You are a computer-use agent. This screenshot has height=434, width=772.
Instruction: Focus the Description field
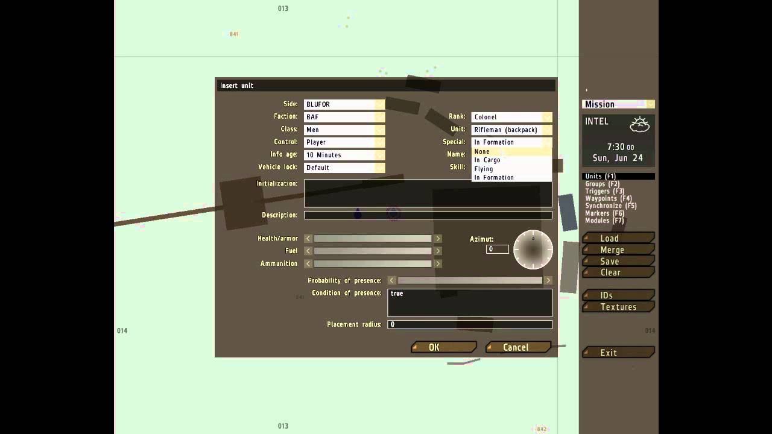click(x=428, y=215)
